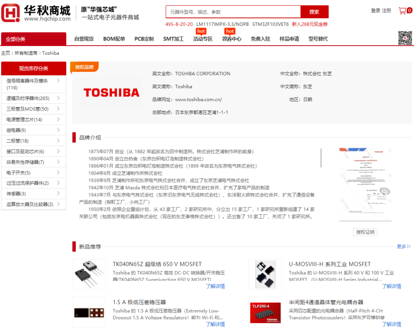View the TLP290-4 optocoupler product thumbnail
Image resolution: width=414 pixels, height=333 pixels.
pos(265,312)
